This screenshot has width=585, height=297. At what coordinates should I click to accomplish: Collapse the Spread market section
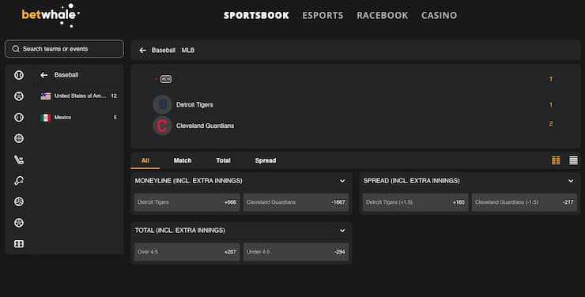click(x=571, y=181)
